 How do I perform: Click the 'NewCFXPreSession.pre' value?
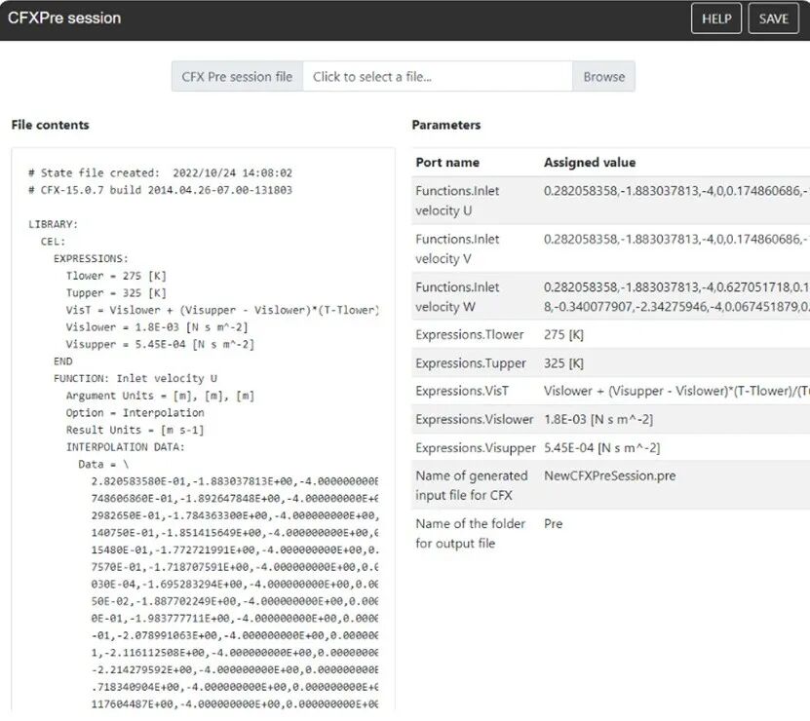pos(609,475)
